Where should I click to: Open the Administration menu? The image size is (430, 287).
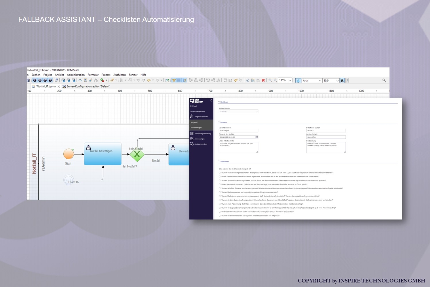76,75
